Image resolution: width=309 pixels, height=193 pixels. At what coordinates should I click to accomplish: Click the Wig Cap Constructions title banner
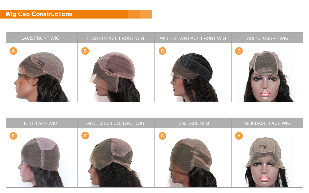tap(76, 14)
